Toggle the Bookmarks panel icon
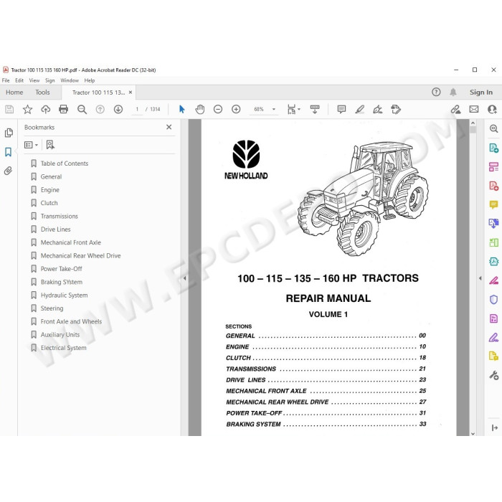The height and width of the screenshot is (502, 502). [9, 152]
